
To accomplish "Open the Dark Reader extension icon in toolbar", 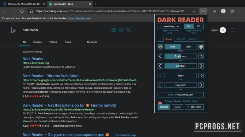I will click(203, 11).
